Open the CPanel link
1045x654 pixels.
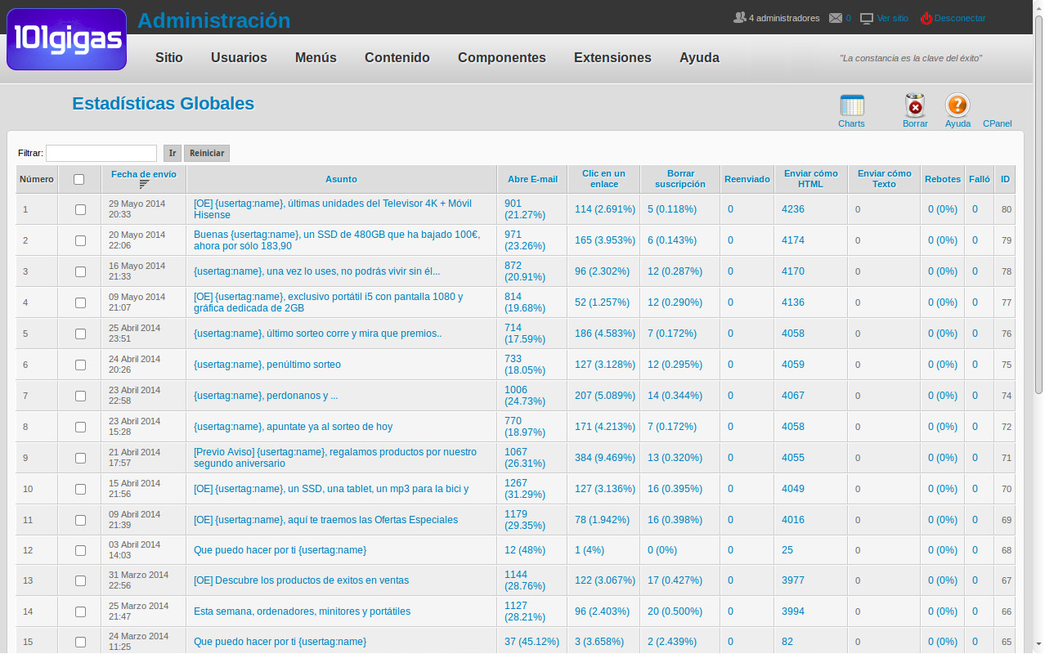pos(997,123)
